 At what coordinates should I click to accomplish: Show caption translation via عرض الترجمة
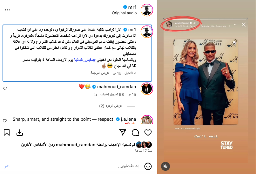click(x=100, y=73)
